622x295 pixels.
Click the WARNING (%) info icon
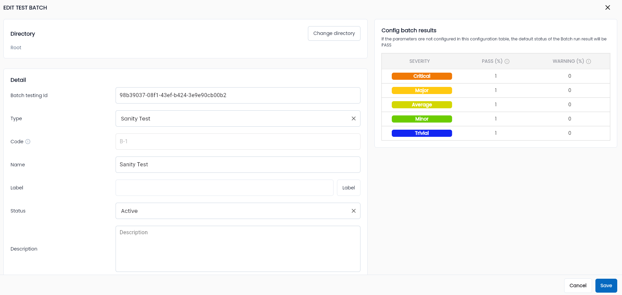coord(589,61)
